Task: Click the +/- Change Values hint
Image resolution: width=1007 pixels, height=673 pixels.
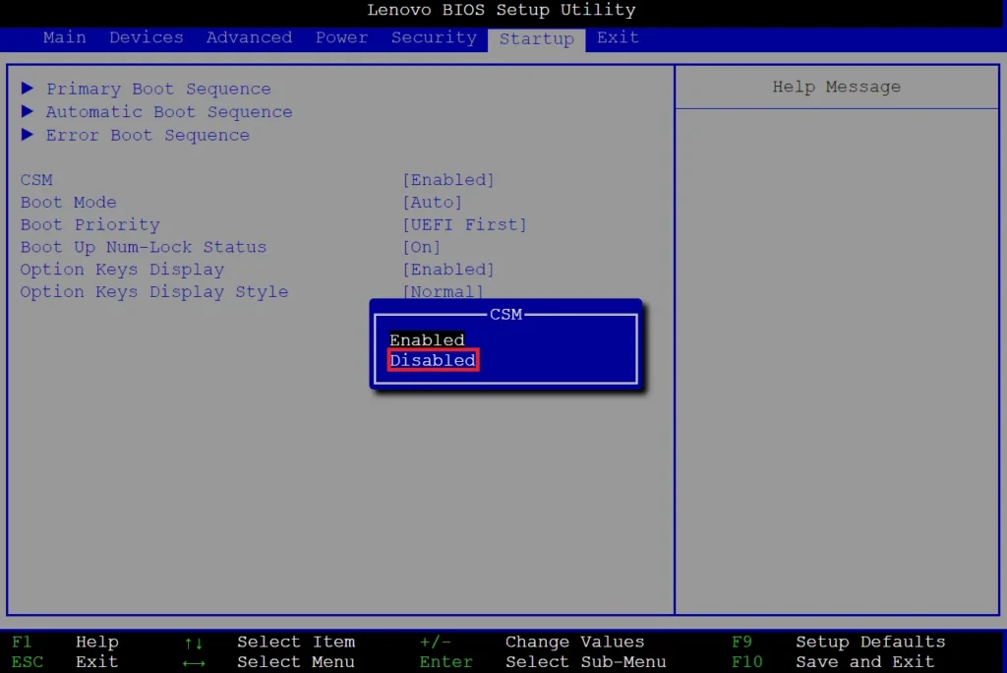Action: point(532,642)
